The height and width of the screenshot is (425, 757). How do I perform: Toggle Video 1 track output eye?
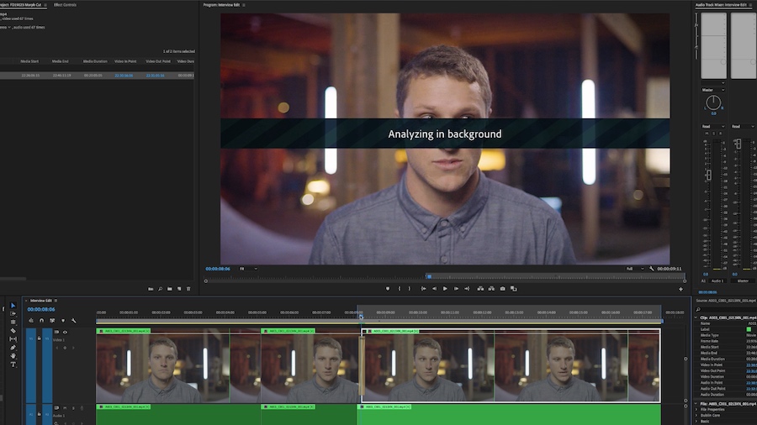65,332
